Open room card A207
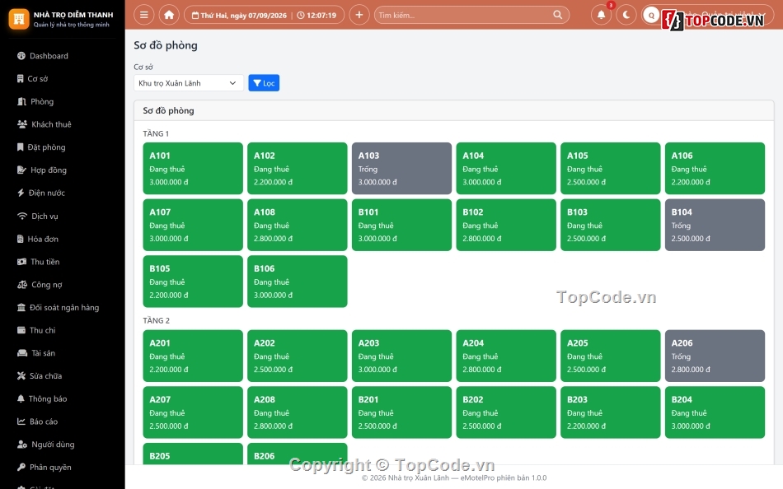This screenshot has height=489, width=783. tap(193, 412)
